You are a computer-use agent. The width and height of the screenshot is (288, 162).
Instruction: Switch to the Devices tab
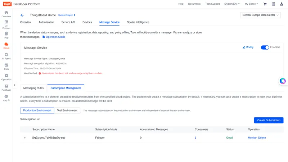(87, 22)
